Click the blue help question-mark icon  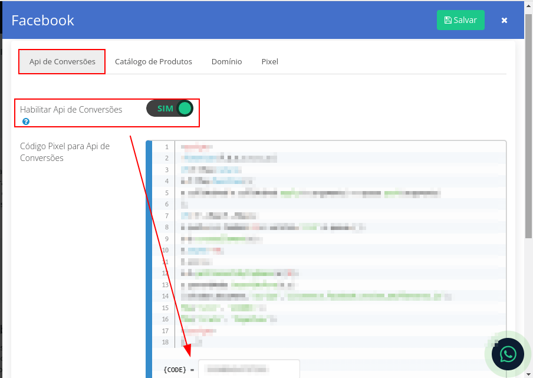[x=26, y=121]
